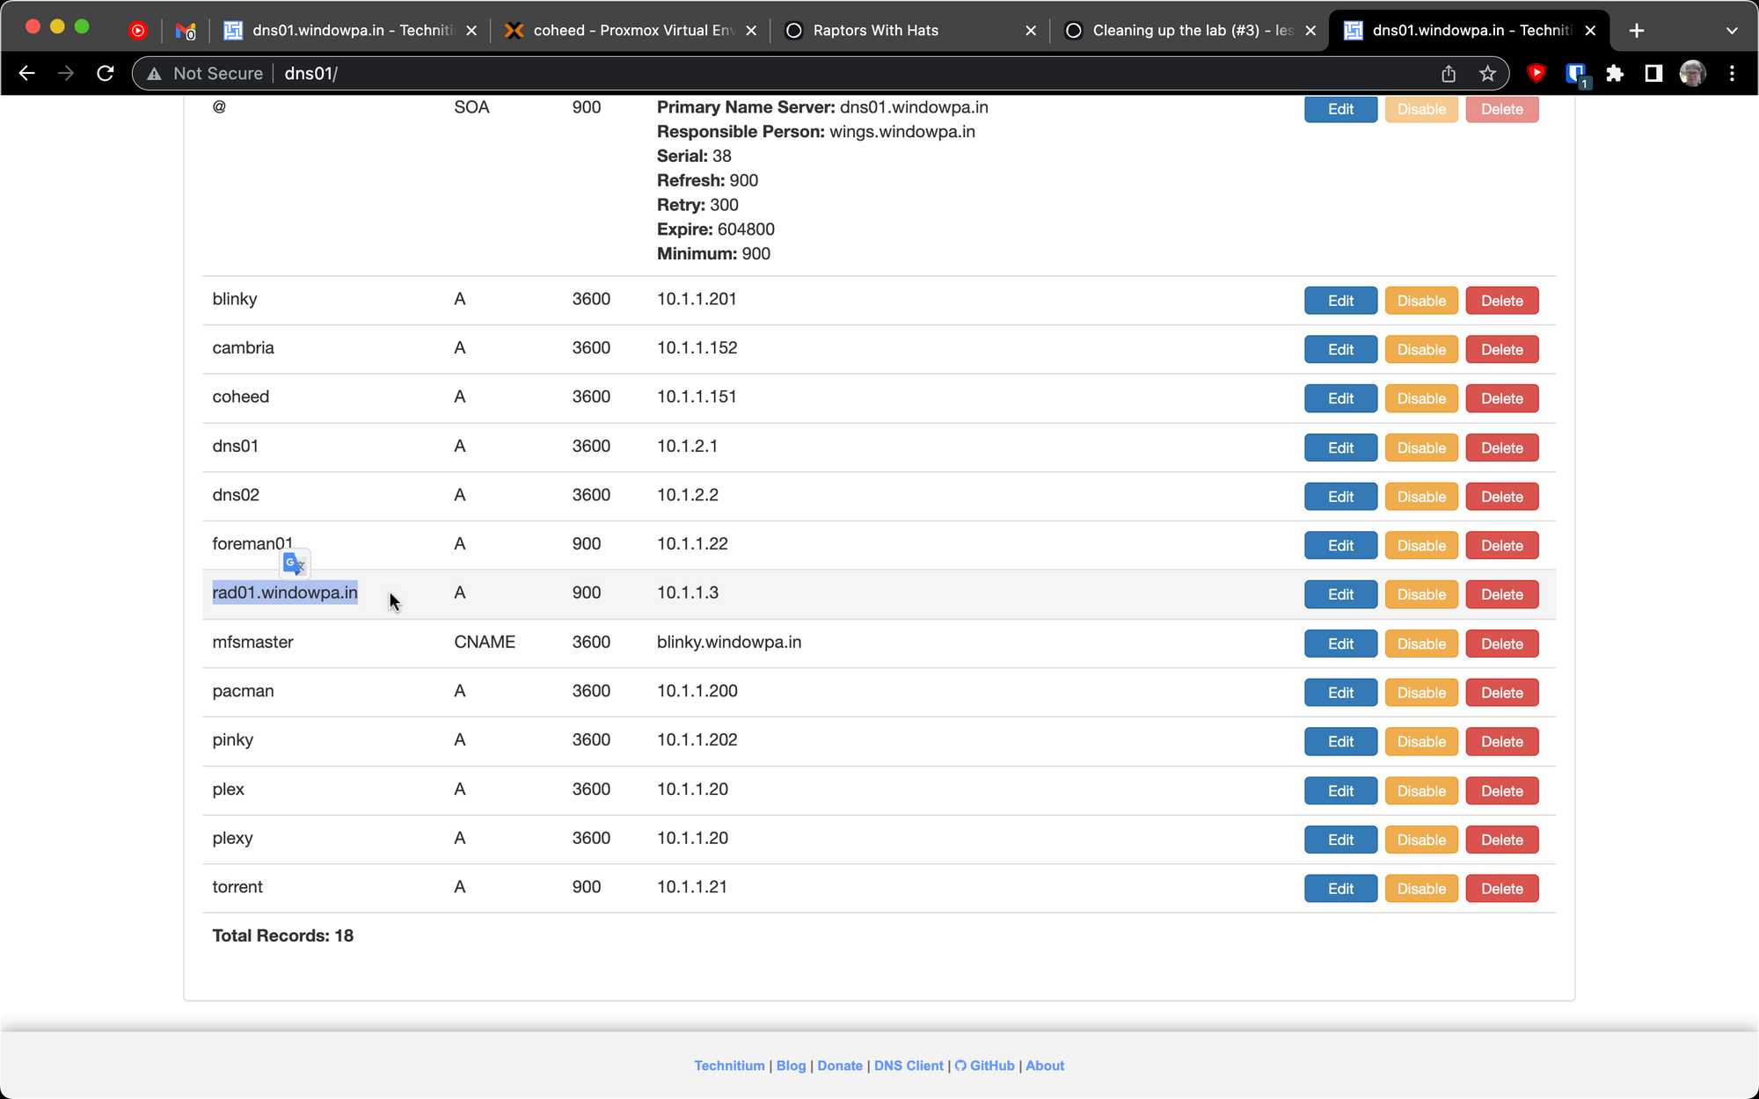Click the back navigation arrow

(26, 74)
